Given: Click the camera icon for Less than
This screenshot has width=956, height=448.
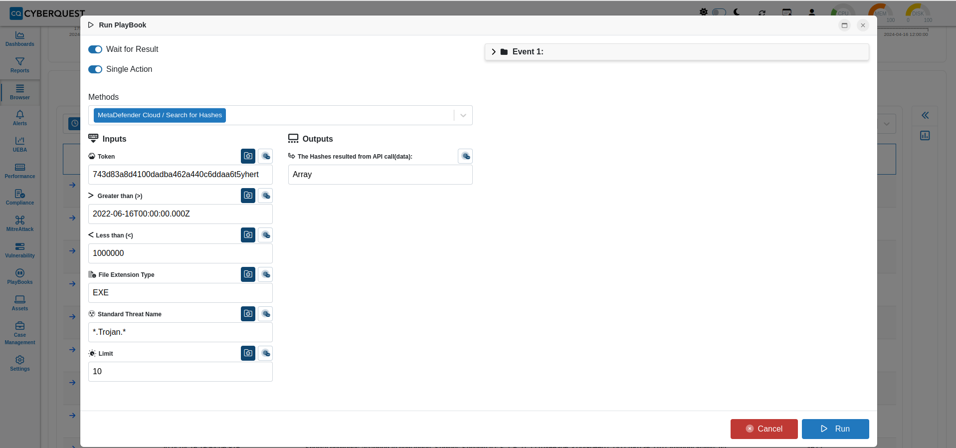Looking at the screenshot, I should [248, 235].
